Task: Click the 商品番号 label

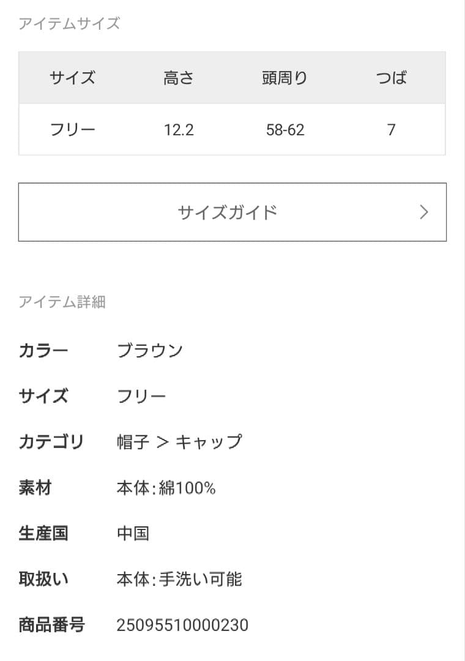Action: pos(51,625)
